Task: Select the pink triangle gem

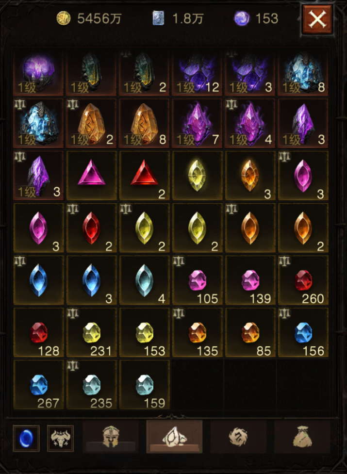Action: click(92, 176)
